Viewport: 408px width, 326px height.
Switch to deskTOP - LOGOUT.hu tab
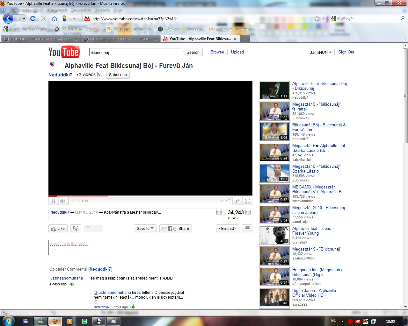click(x=40, y=39)
